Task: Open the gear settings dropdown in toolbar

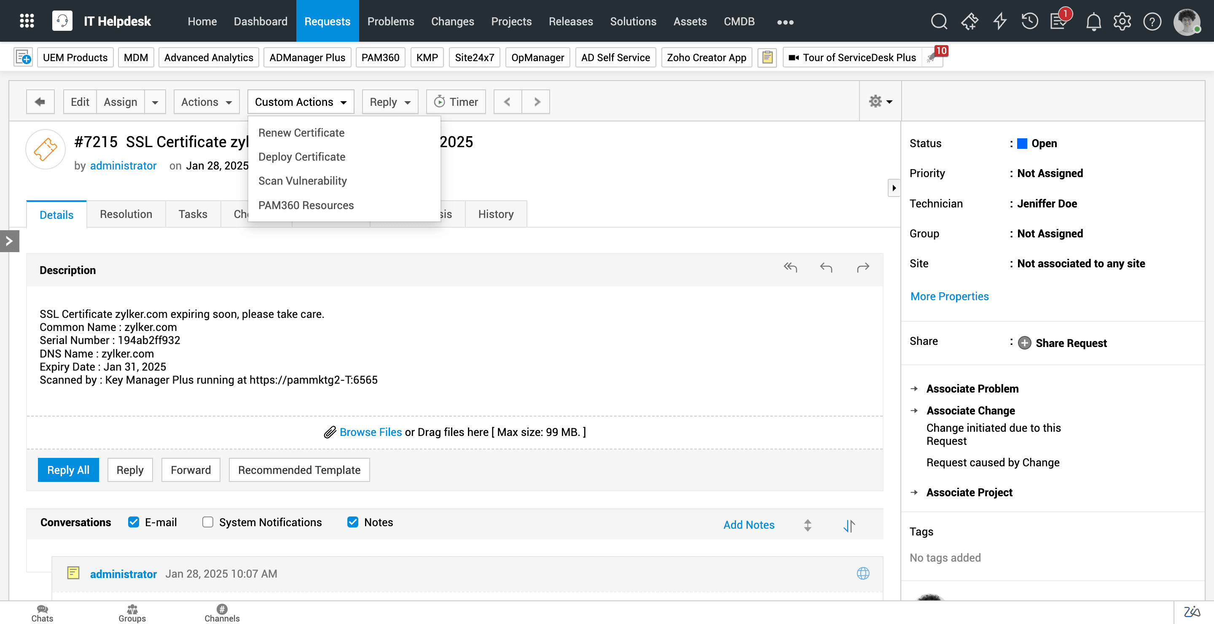Action: (x=880, y=102)
